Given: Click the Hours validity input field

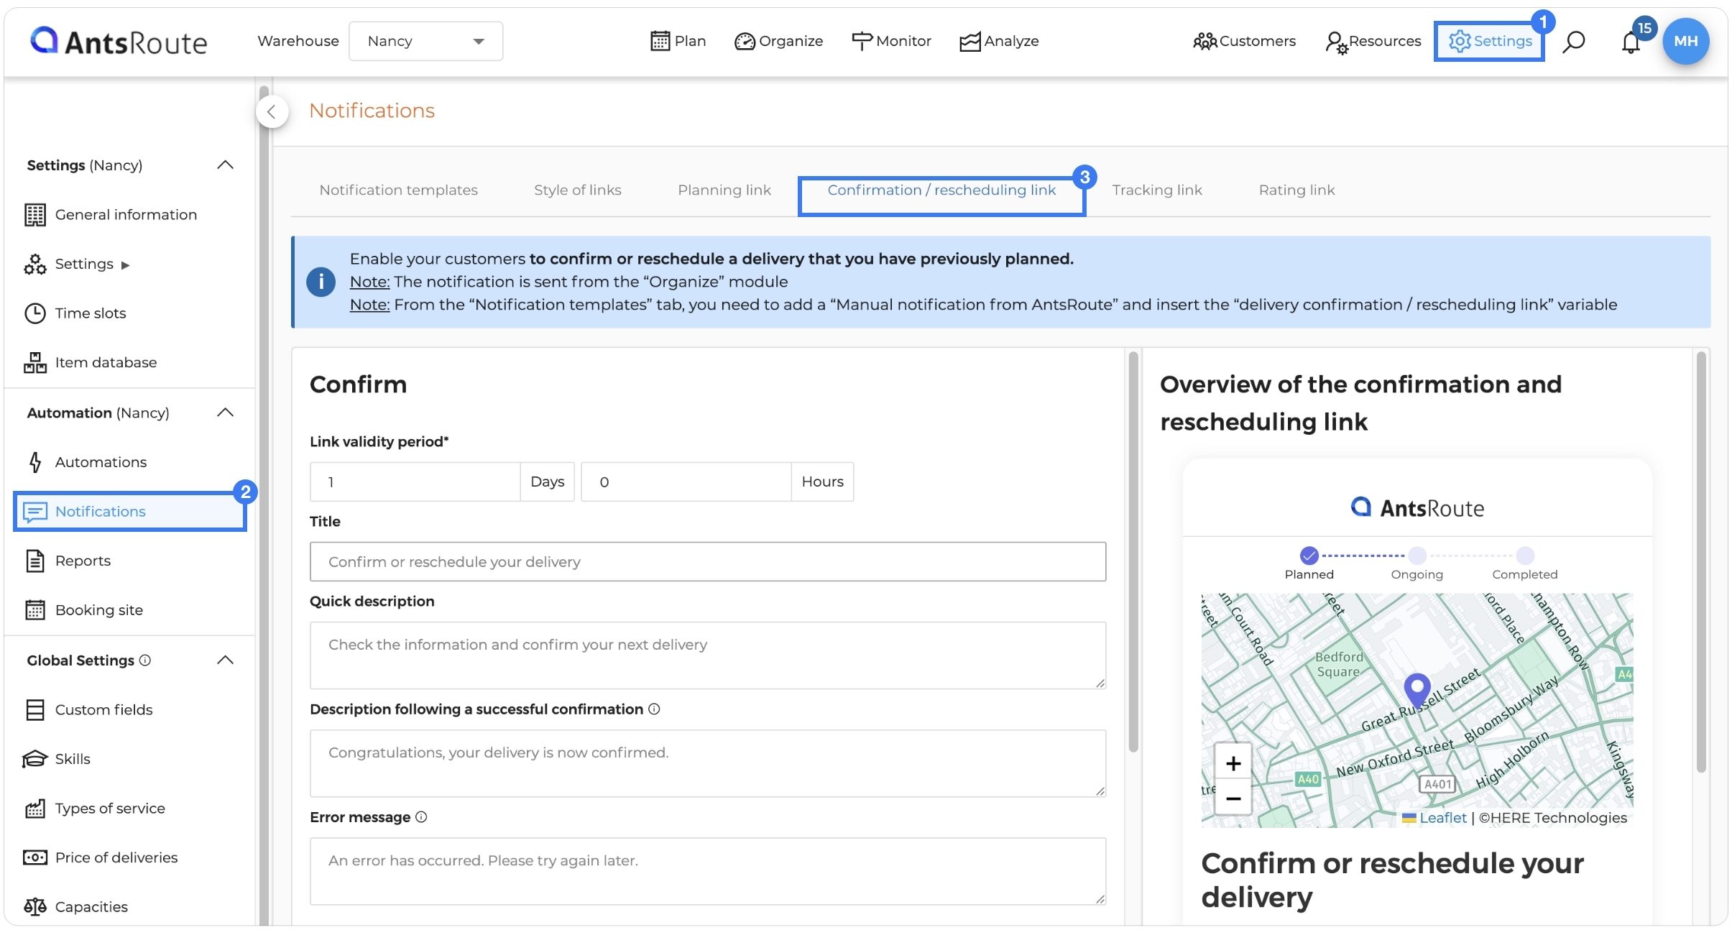Looking at the screenshot, I should [x=686, y=482].
